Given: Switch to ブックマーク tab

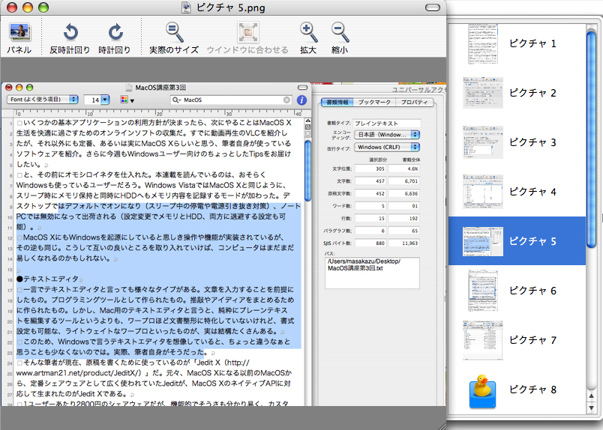Looking at the screenshot, I should pyautogui.click(x=374, y=102).
